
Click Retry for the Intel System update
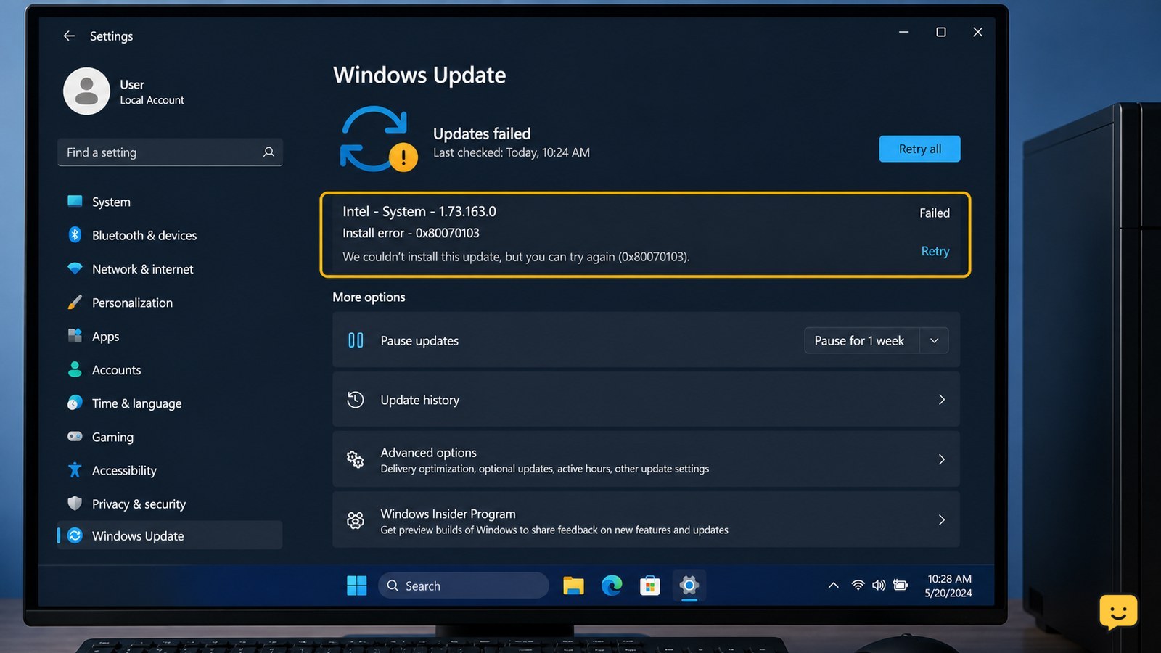tap(935, 251)
